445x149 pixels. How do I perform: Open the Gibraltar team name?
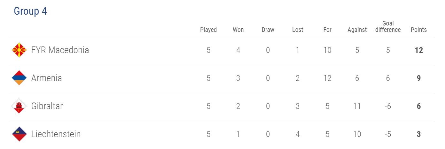[47, 106]
